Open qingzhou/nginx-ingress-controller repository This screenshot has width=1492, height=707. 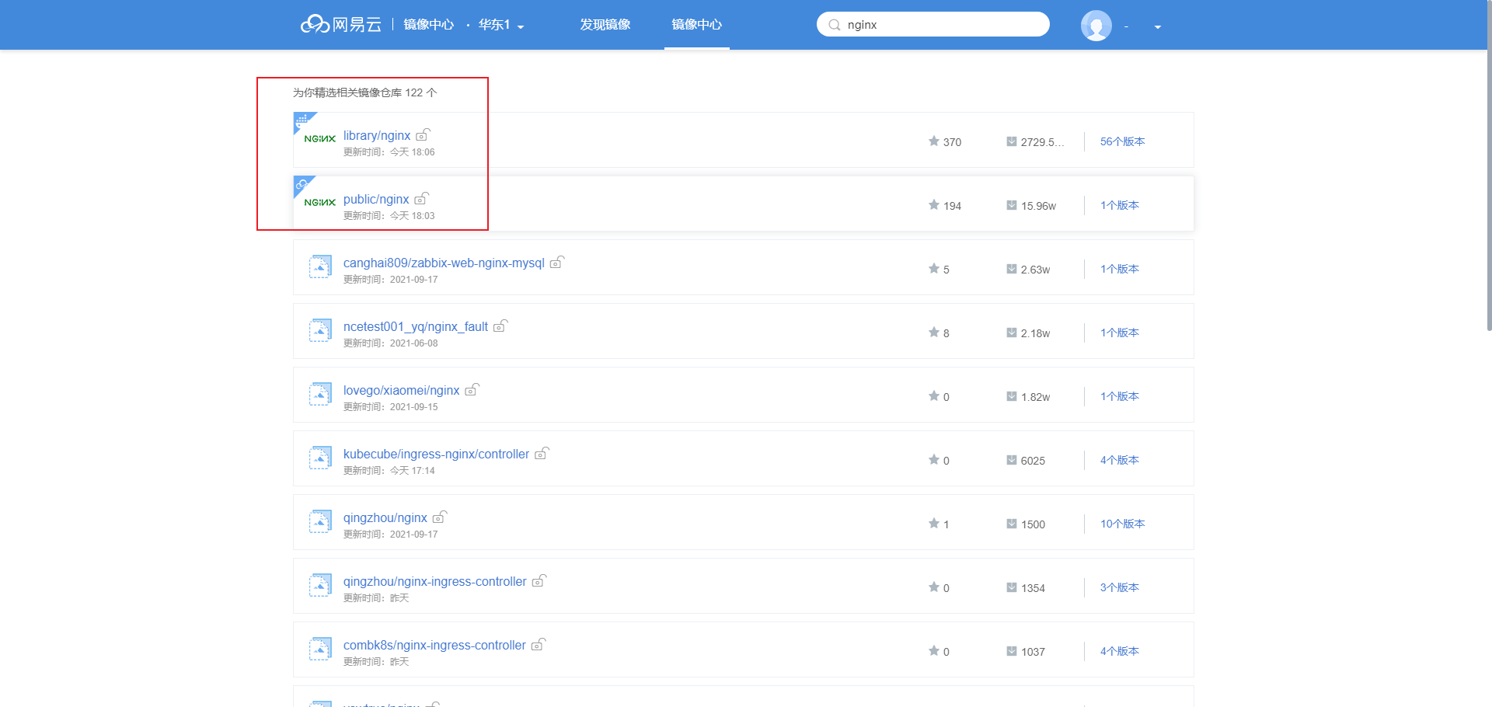pos(435,581)
